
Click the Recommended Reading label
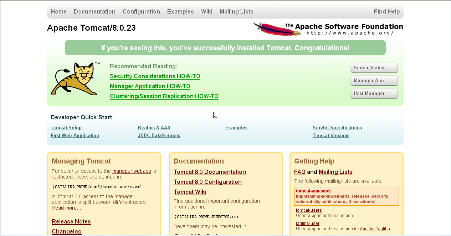(144, 66)
